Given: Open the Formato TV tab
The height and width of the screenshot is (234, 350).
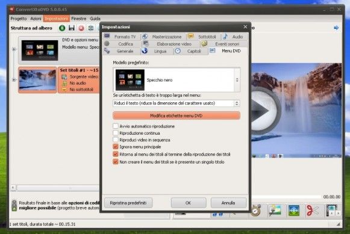Looking at the screenshot, I should tap(121, 37).
